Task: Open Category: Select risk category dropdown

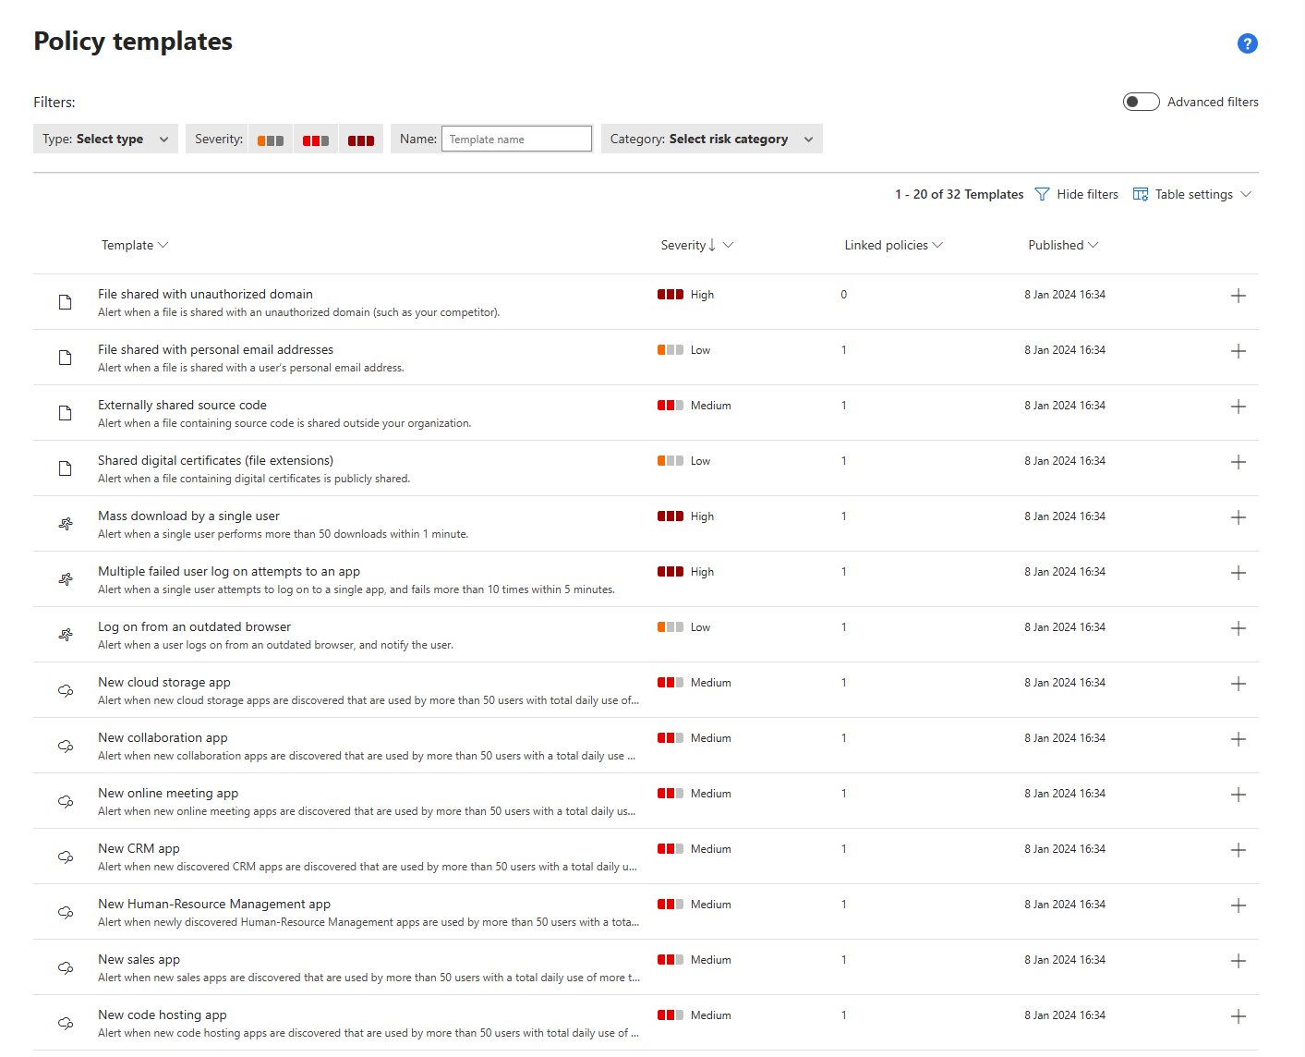Action: tap(711, 139)
